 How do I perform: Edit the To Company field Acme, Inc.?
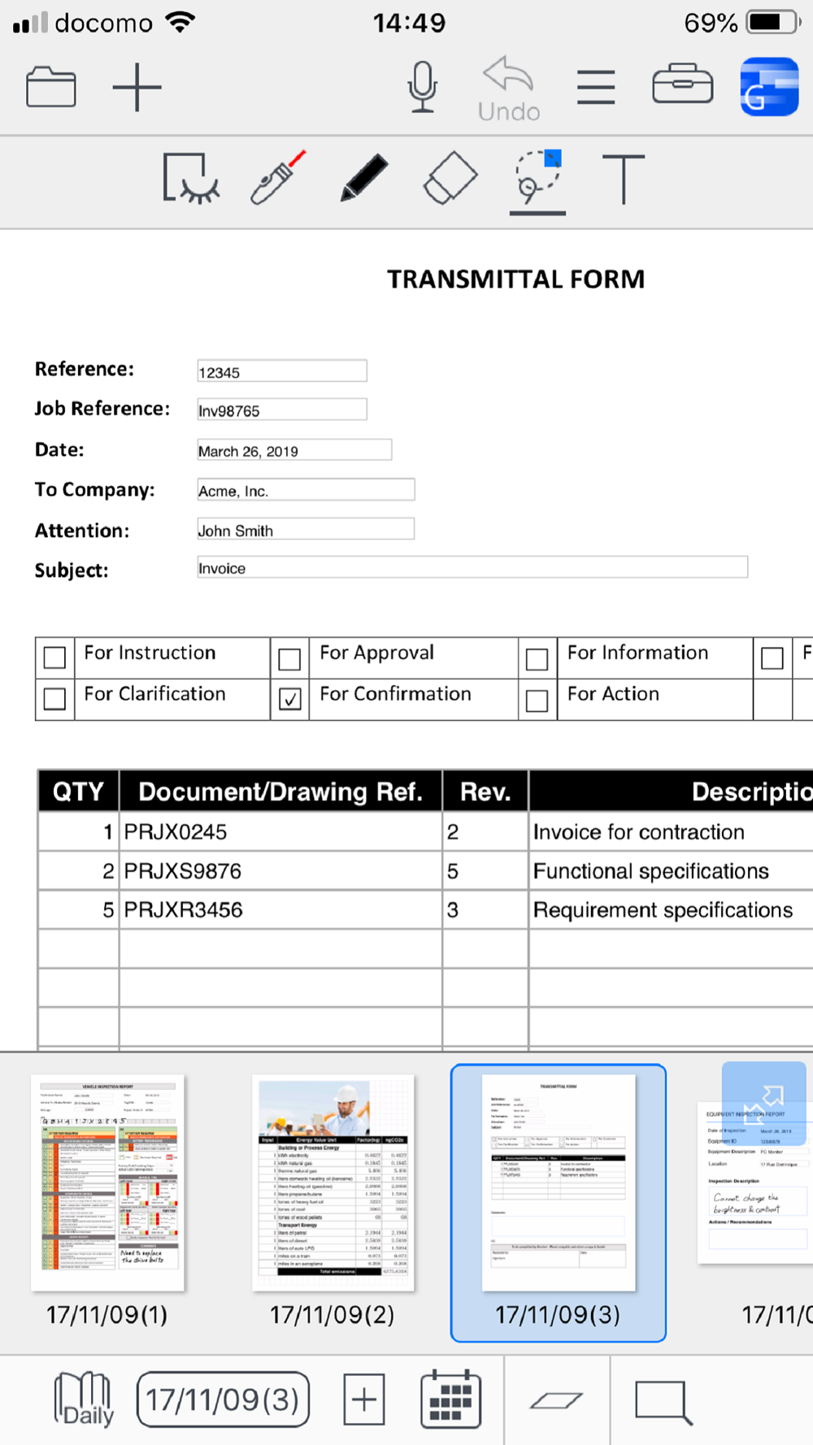(306, 490)
